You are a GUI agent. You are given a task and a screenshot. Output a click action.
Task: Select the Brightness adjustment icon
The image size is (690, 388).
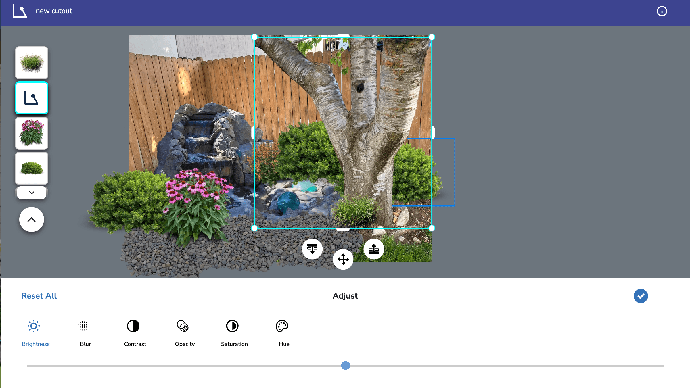(x=34, y=326)
